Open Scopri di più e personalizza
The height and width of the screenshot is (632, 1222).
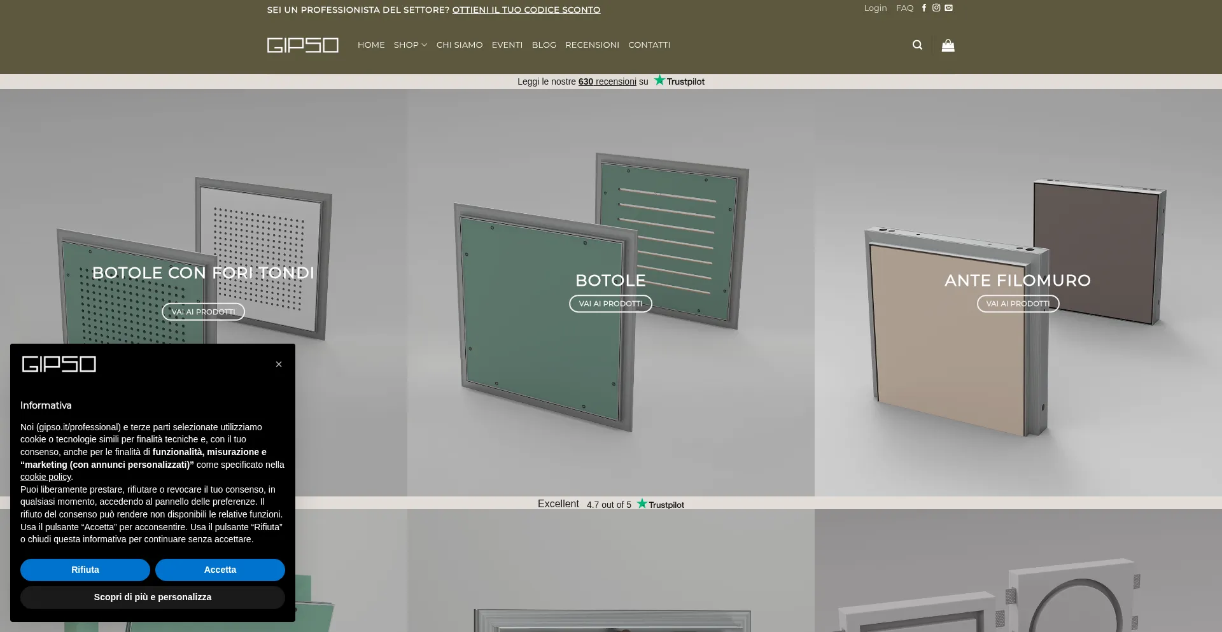[x=153, y=597]
